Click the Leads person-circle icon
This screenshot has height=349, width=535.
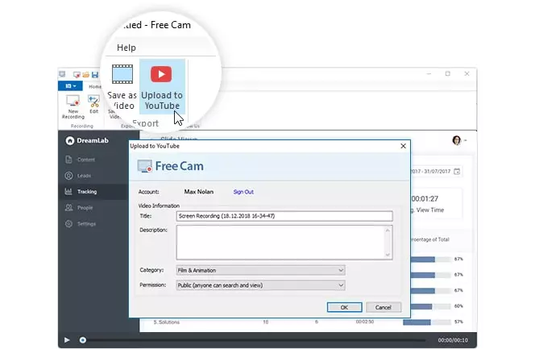(x=68, y=176)
